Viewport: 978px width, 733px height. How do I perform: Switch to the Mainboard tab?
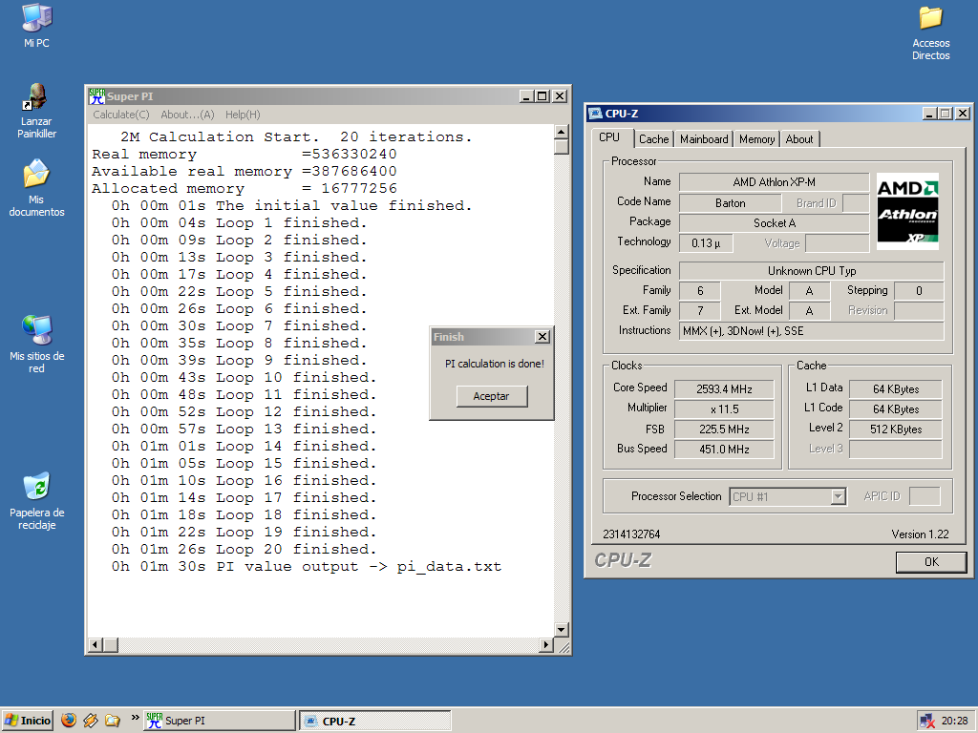pos(704,139)
